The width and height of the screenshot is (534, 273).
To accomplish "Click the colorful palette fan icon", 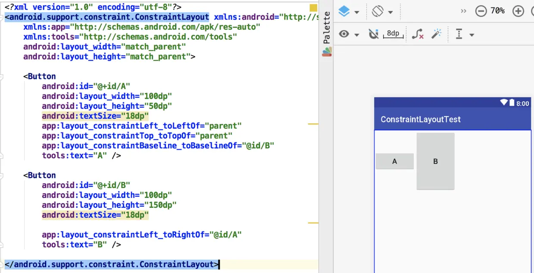I will [327, 52].
